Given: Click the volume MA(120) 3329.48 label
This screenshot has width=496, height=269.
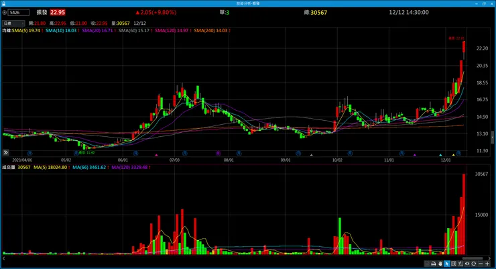Looking at the screenshot, I should tap(129, 167).
